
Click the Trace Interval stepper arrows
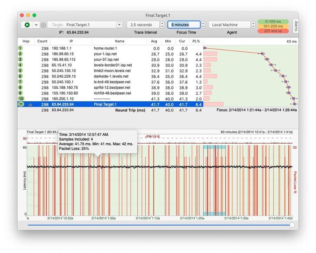(162, 25)
